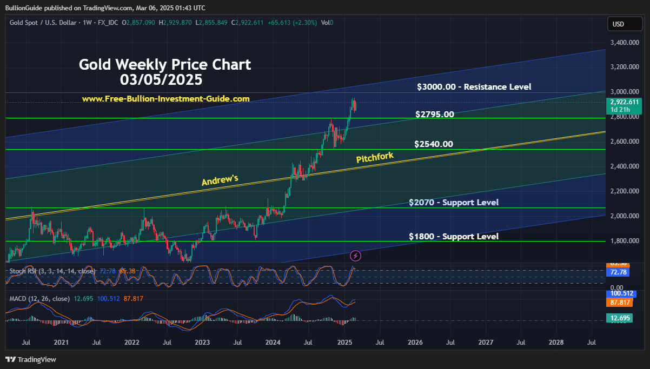Click the 2027 time axis label
Image resolution: width=650 pixels, height=369 pixels.
coord(486,343)
